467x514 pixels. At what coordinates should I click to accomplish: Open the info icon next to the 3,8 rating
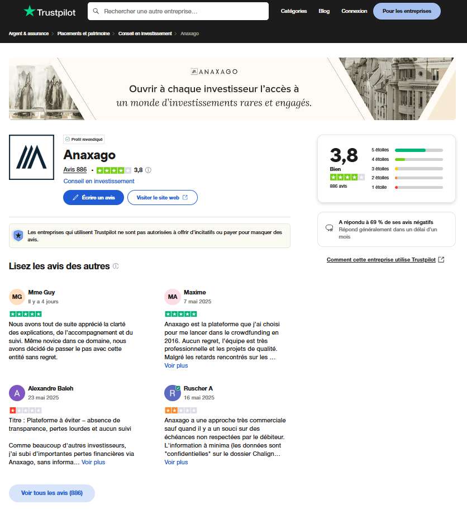coord(147,170)
